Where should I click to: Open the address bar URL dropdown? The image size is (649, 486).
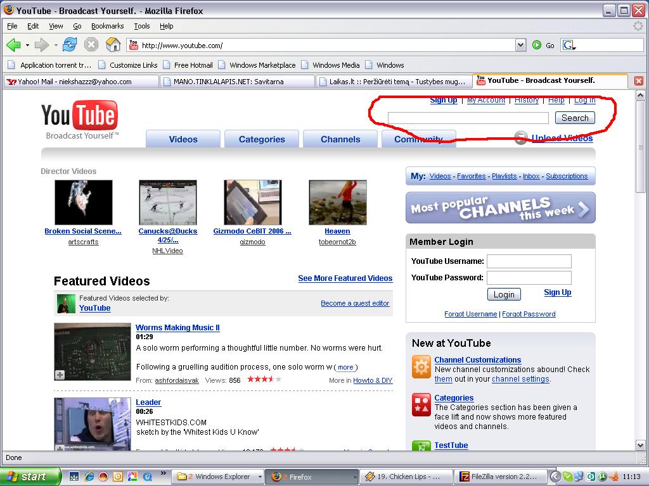[x=520, y=45]
